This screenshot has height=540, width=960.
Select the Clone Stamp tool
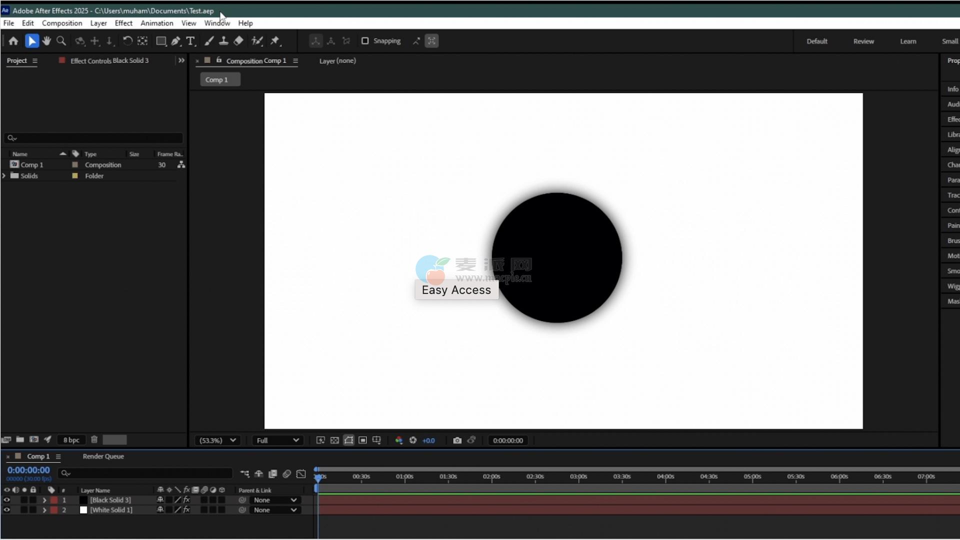tap(223, 41)
